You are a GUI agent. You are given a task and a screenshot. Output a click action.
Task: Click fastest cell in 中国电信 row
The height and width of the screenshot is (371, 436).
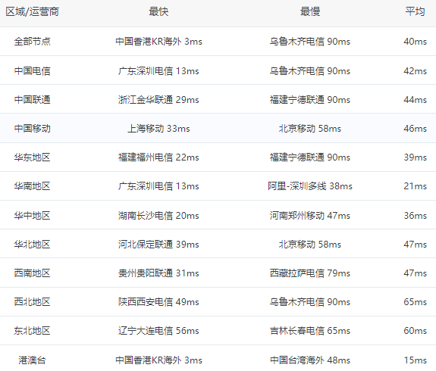pyautogui.click(x=158, y=71)
